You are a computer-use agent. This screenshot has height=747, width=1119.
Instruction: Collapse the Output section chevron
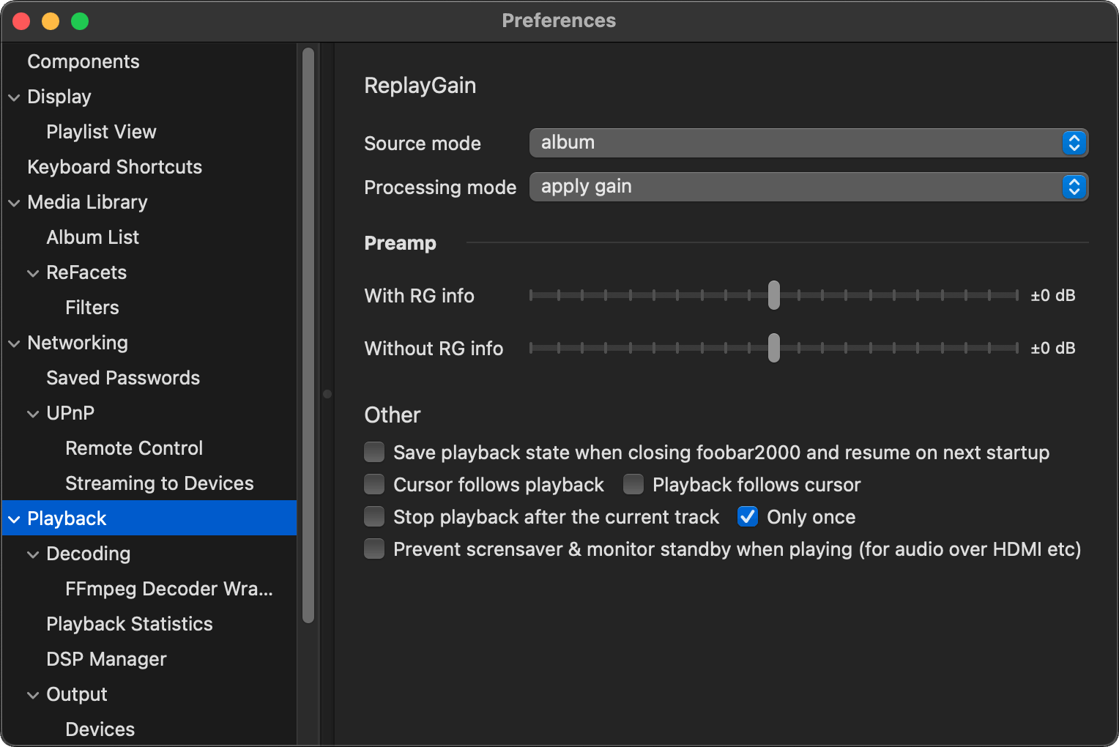coord(33,695)
